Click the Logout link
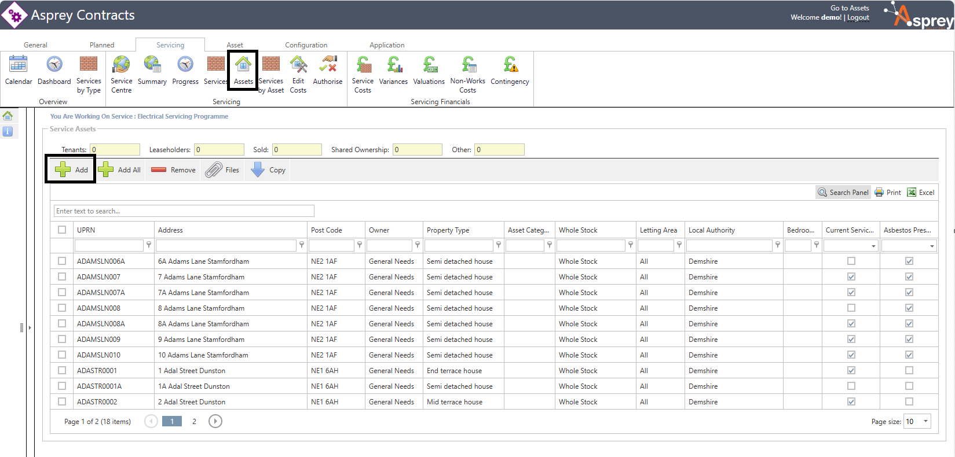The image size is (955, 457). [858, 17]
